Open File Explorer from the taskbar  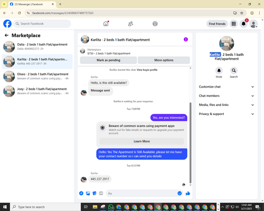coord(95,207)
